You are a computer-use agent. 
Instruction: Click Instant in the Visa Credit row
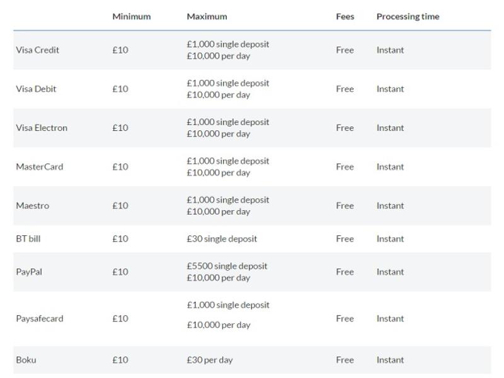[x=390, y=50]
